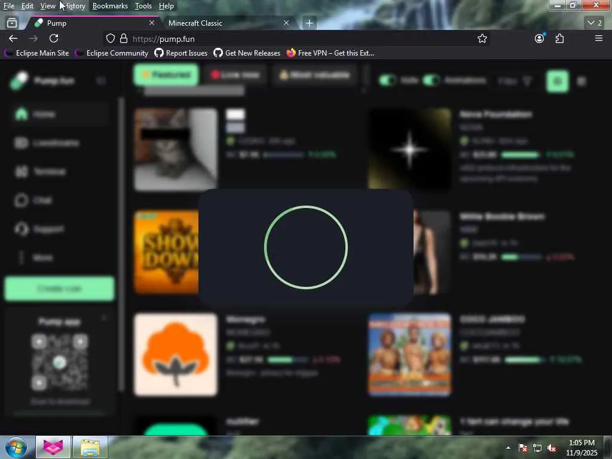This screenshot has height=459, width=612.
Task: Open the extensions puzzle icon
Action: (x=559, y=38)
